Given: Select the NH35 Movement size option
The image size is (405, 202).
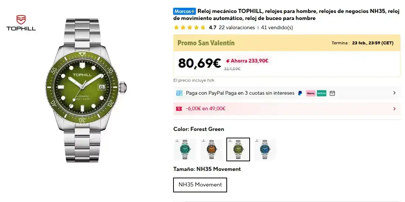Looking at the screenshot, I should [200, 185].
